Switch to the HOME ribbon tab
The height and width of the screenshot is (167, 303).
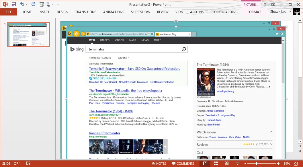[x=26, y=12]
